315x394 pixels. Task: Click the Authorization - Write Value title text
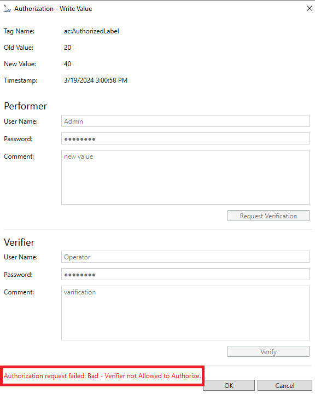click(53, 9)
